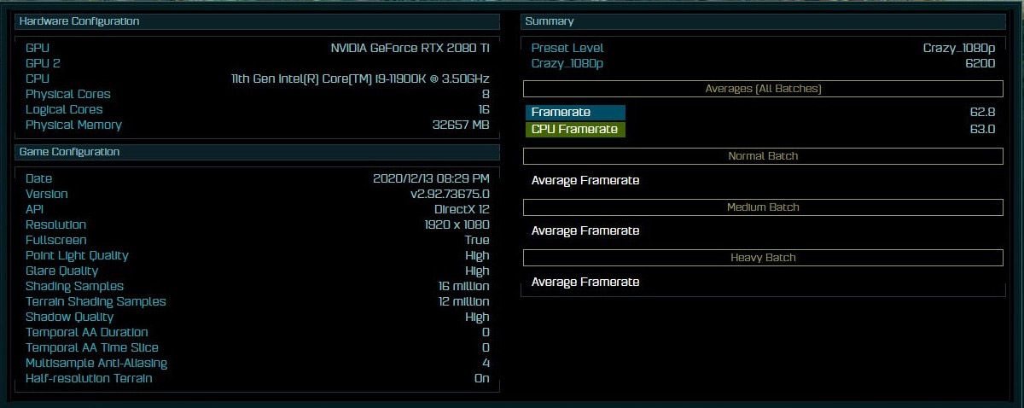Click the Shadow Quality label

(69, 317)
